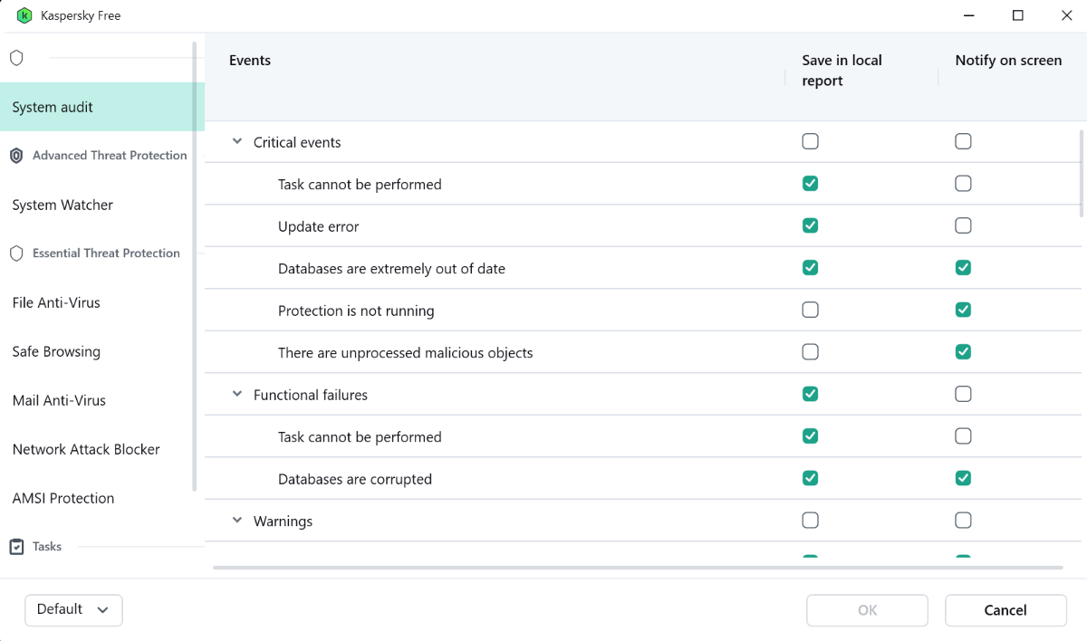The image size is (1087, 641).
Task: Check Save in local report for Critical events
Action: (x=810, y=141)
